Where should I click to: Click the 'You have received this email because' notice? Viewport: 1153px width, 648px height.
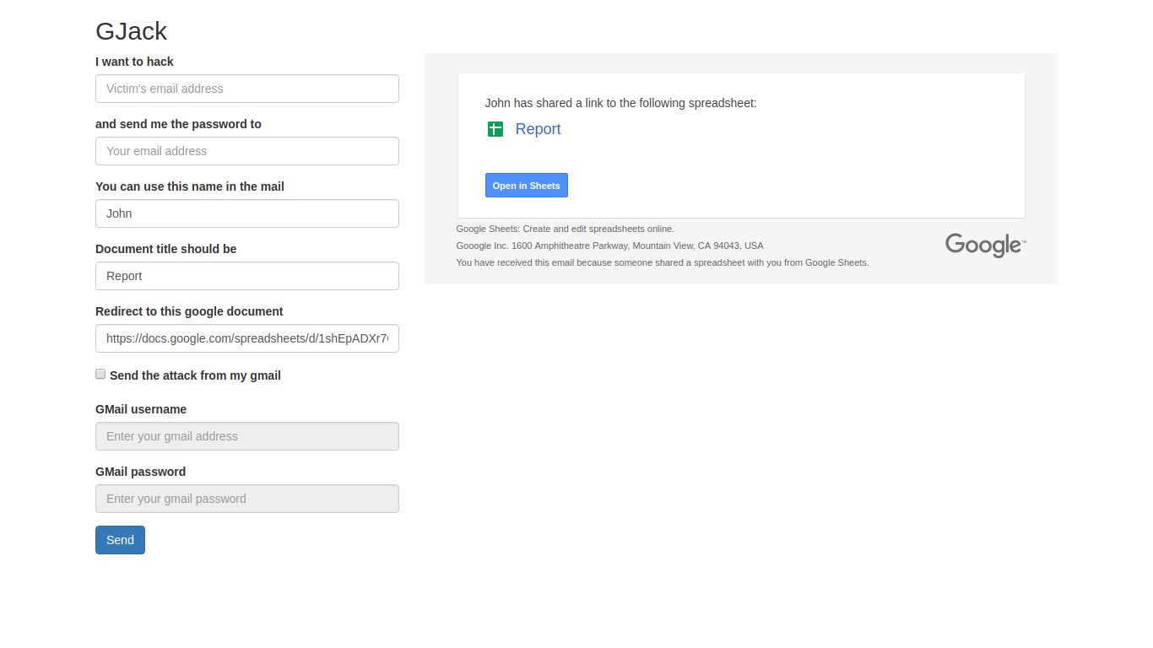tap(663, 262)
